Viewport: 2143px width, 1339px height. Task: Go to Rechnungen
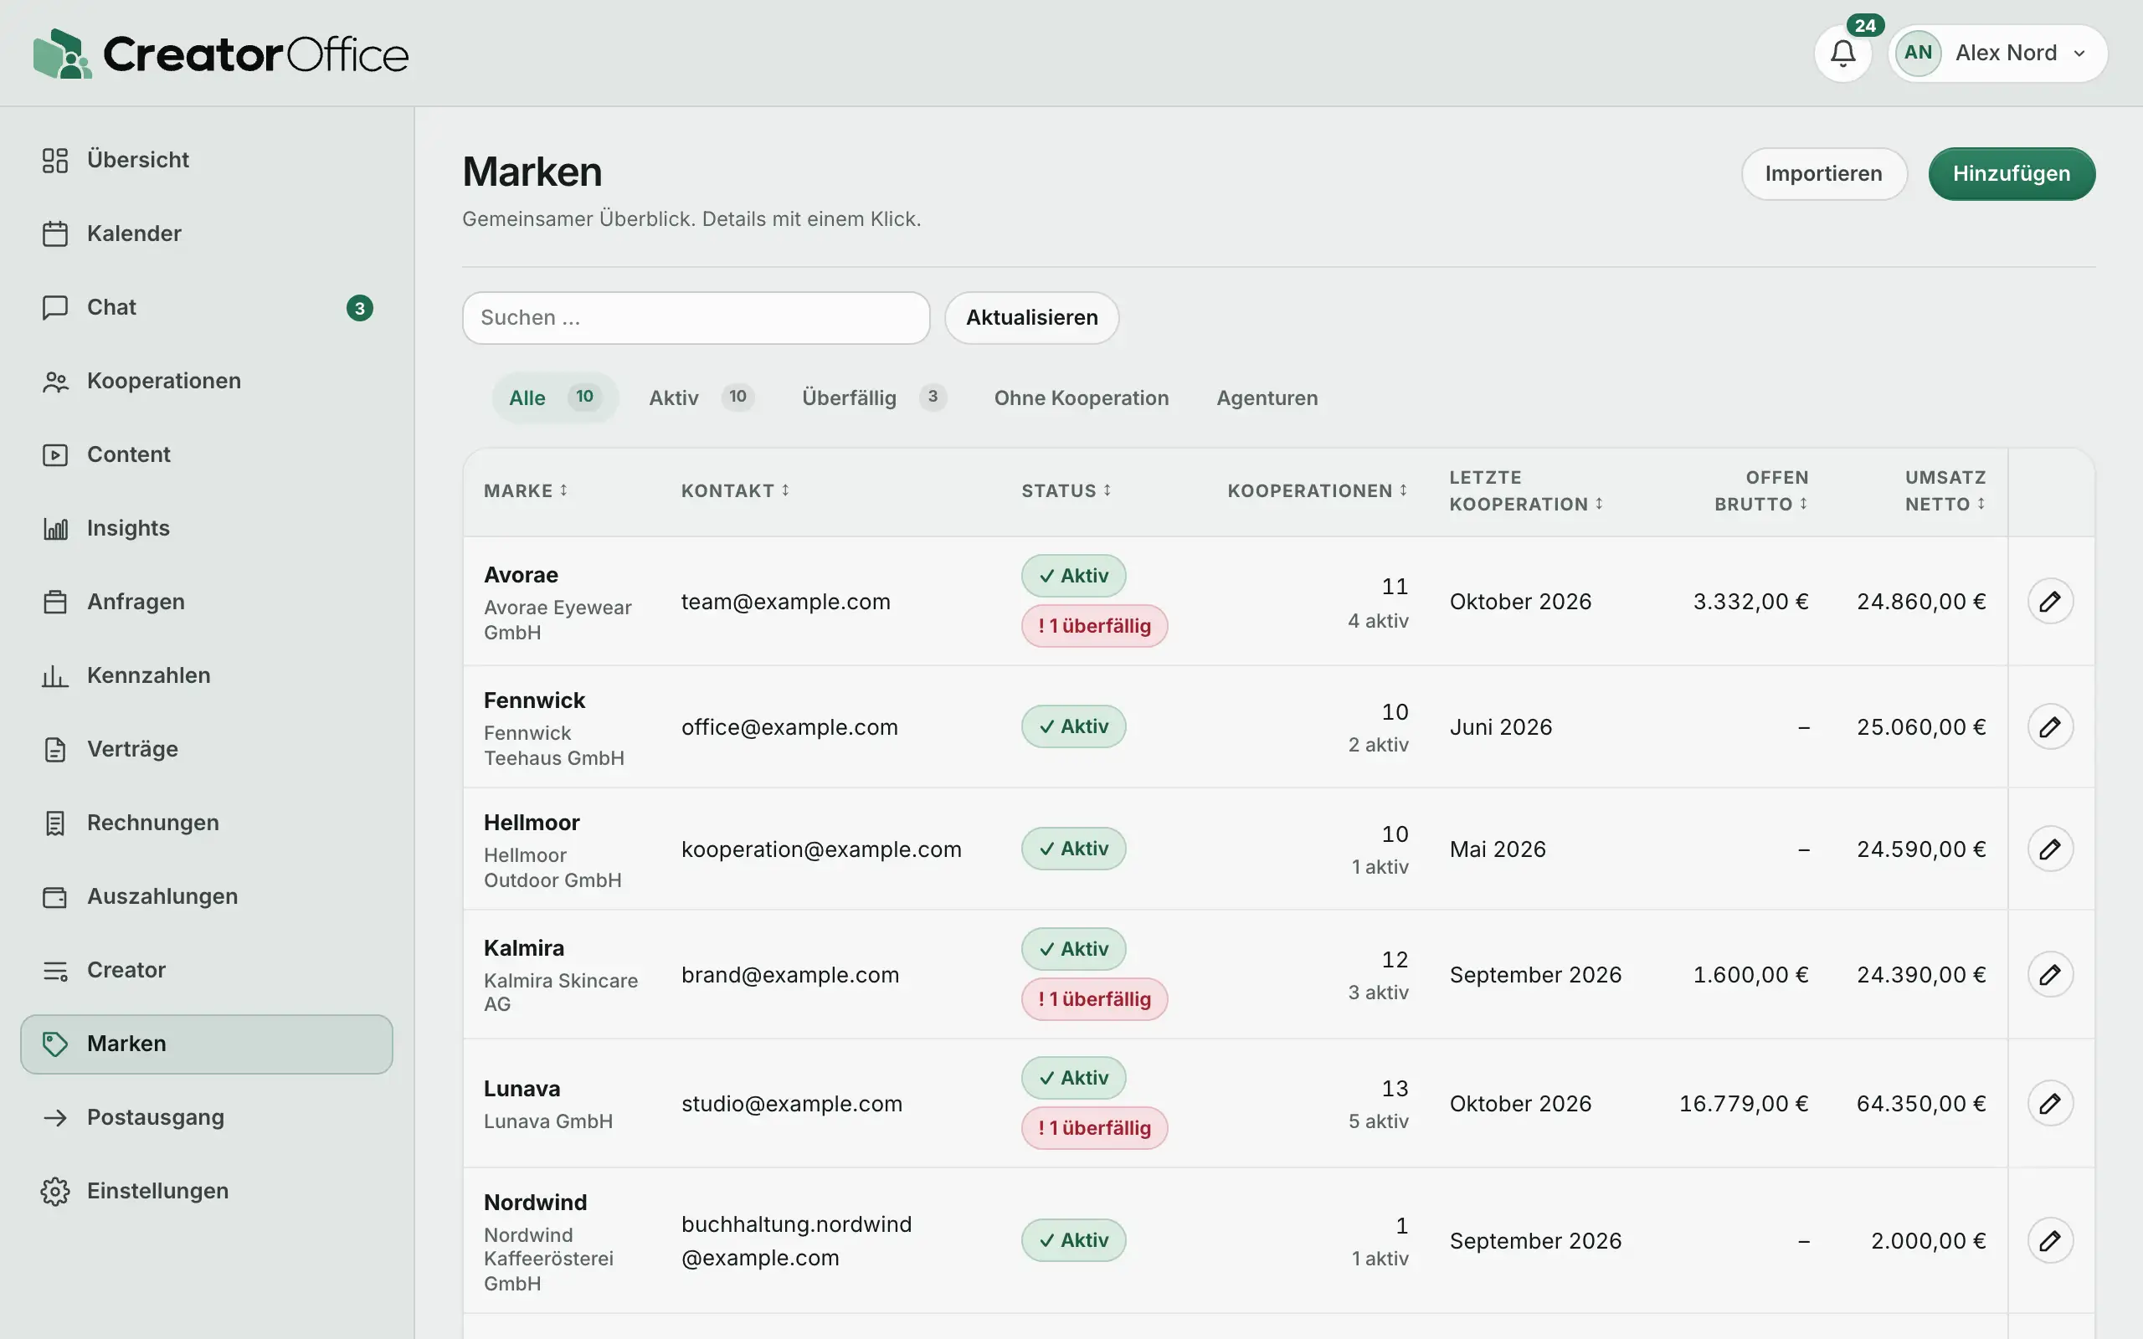tap(206, 823)
